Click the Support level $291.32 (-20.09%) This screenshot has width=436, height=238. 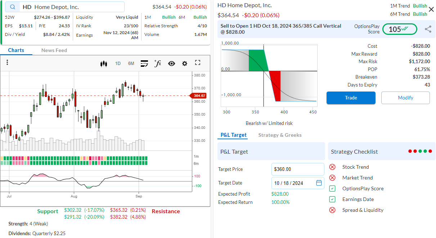(84, 217)
